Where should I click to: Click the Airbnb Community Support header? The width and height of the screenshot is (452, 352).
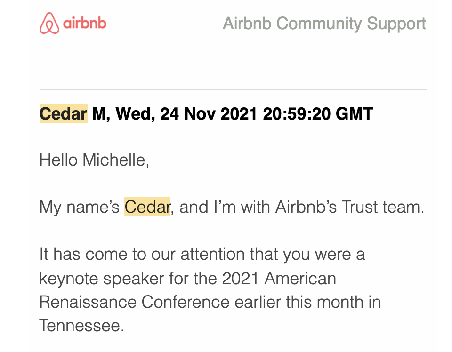[x=324, y=24]
